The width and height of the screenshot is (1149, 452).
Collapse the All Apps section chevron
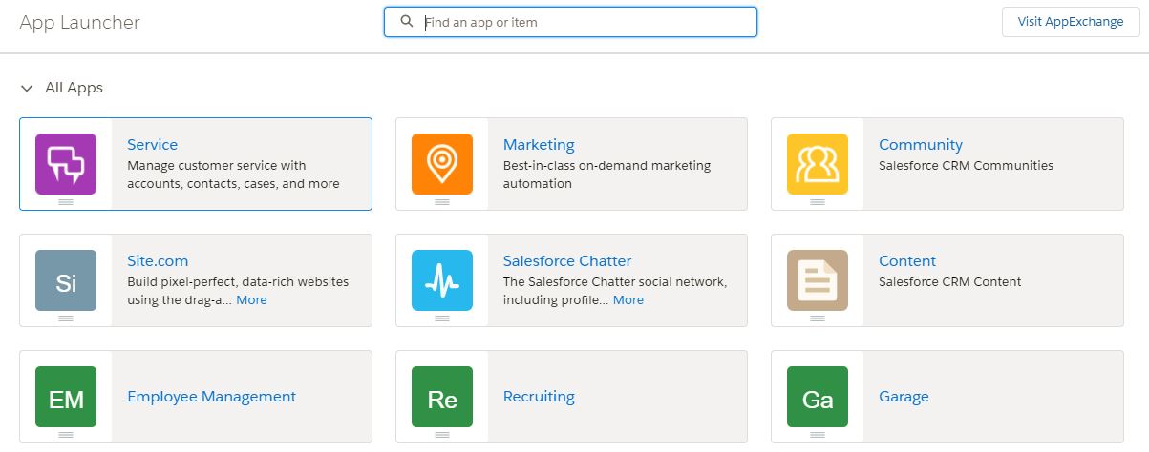(27, 88)
